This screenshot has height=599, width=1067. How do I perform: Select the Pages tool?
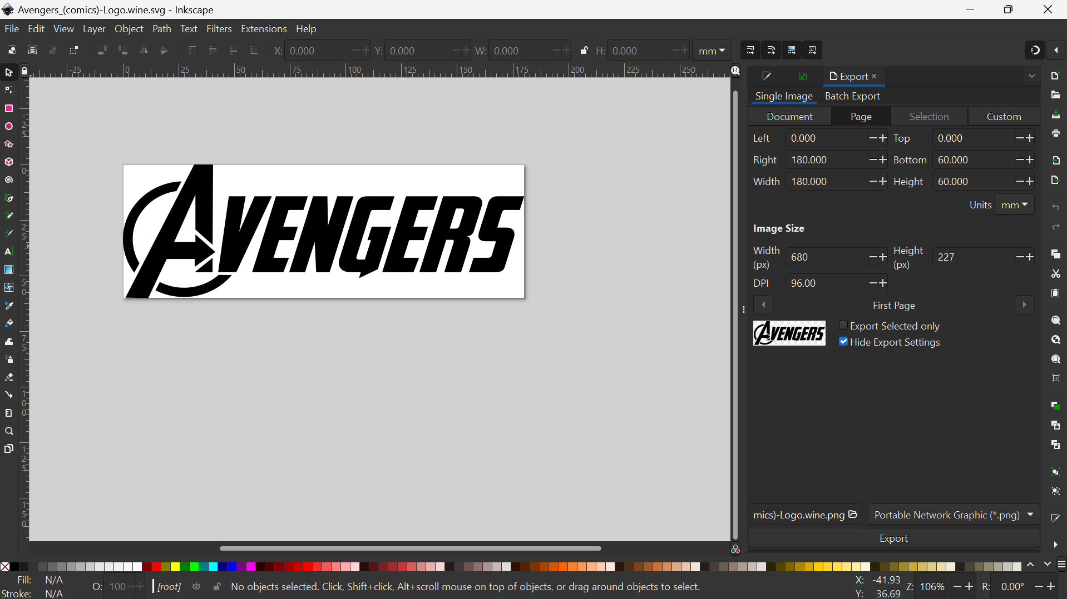point(9,449)
